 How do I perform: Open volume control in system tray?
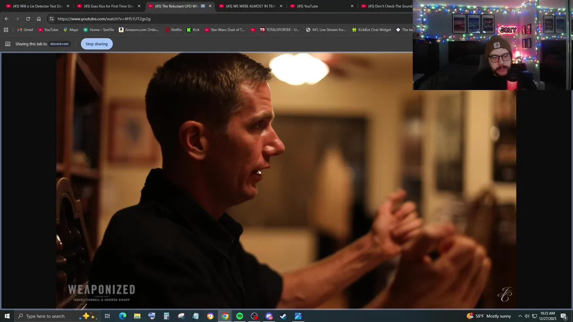pyautogui.click(x=527, y=316)
